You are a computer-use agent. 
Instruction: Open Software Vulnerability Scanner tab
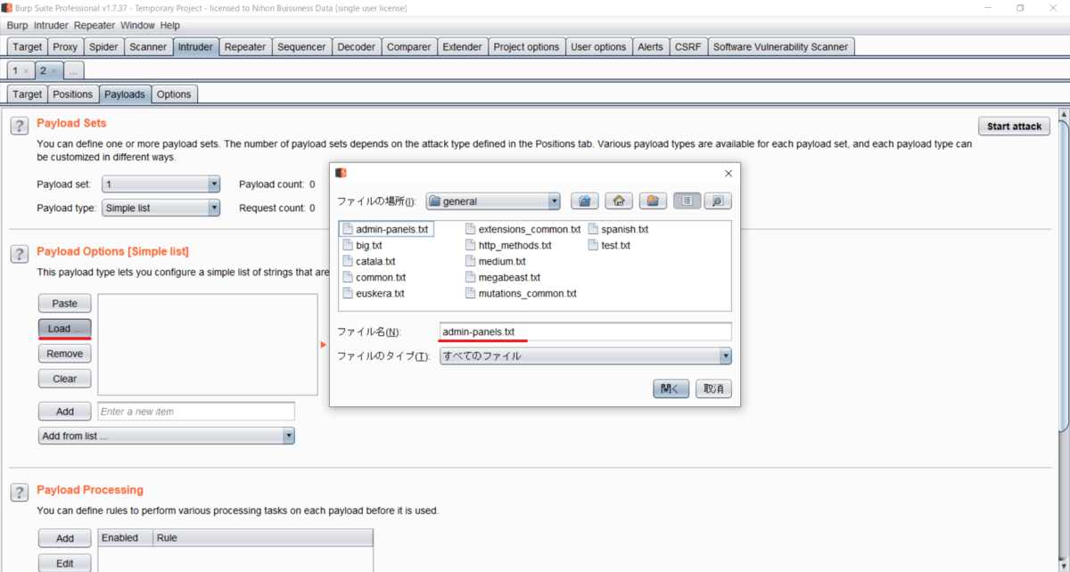[781, 47]
